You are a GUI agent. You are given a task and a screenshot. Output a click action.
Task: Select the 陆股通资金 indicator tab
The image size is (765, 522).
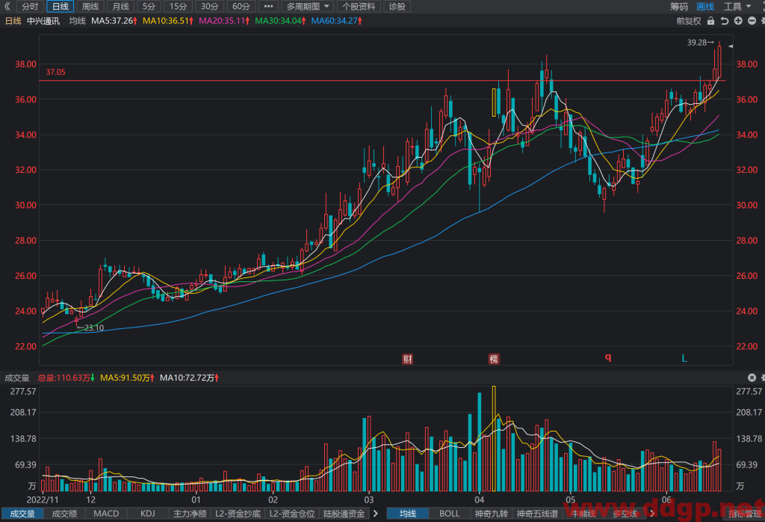pos(344,514)
